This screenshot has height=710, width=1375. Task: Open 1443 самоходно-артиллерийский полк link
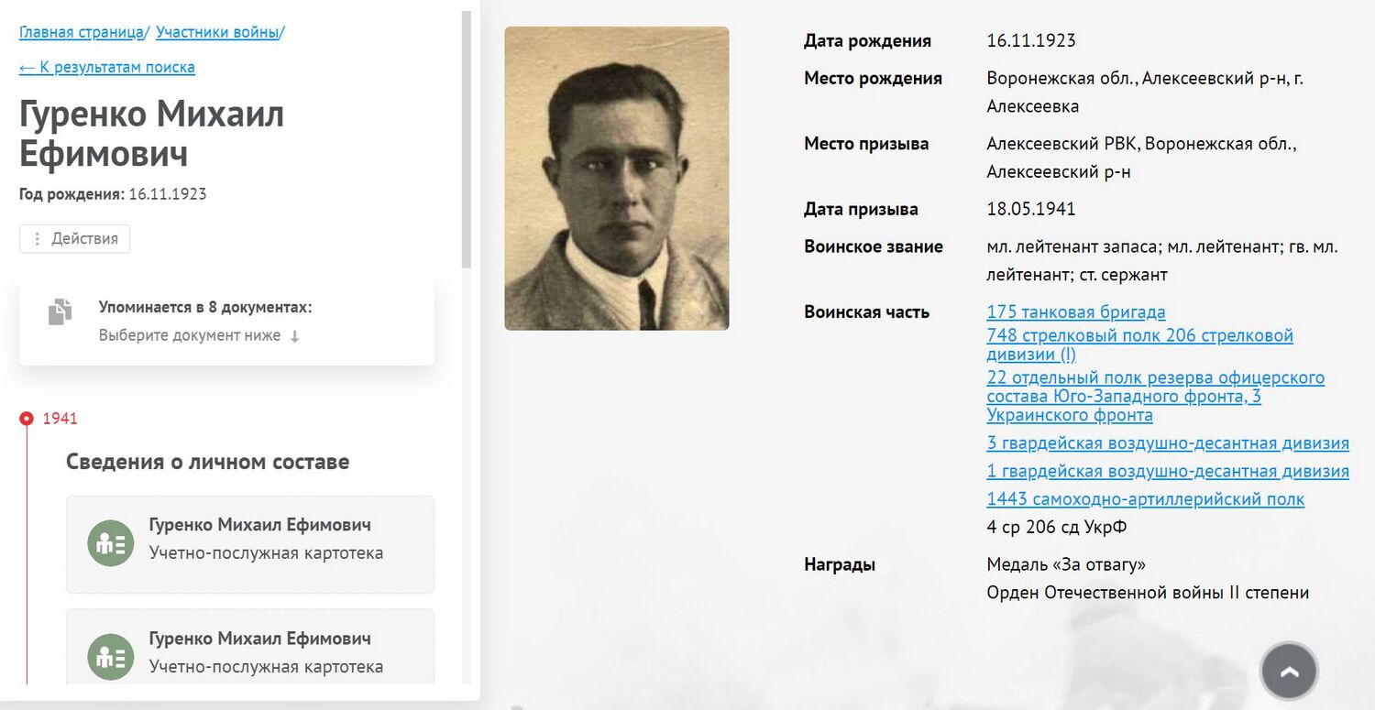[1145, 499]
